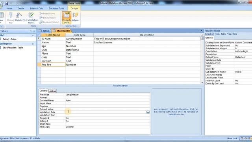Image resolution: width=252 pixels, height=142 pixels.
Task: Click Lookup Column in the ribbon
Action: pos(49,22)
